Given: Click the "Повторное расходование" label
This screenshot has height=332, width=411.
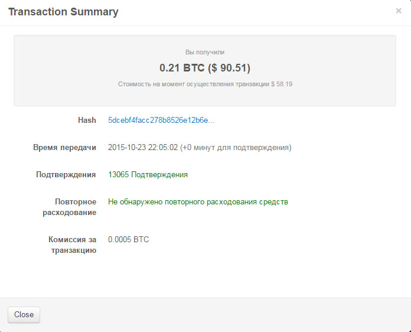Looking at the screenshot, I should point(70,207).
